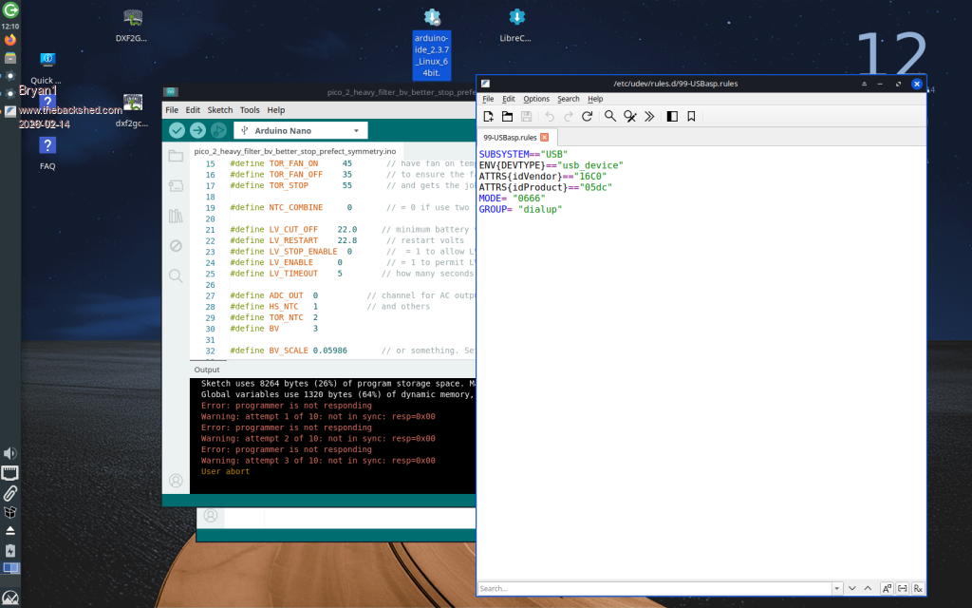Toggle match case in search bar
Screen dimensions: 972x608
[886, 589]
